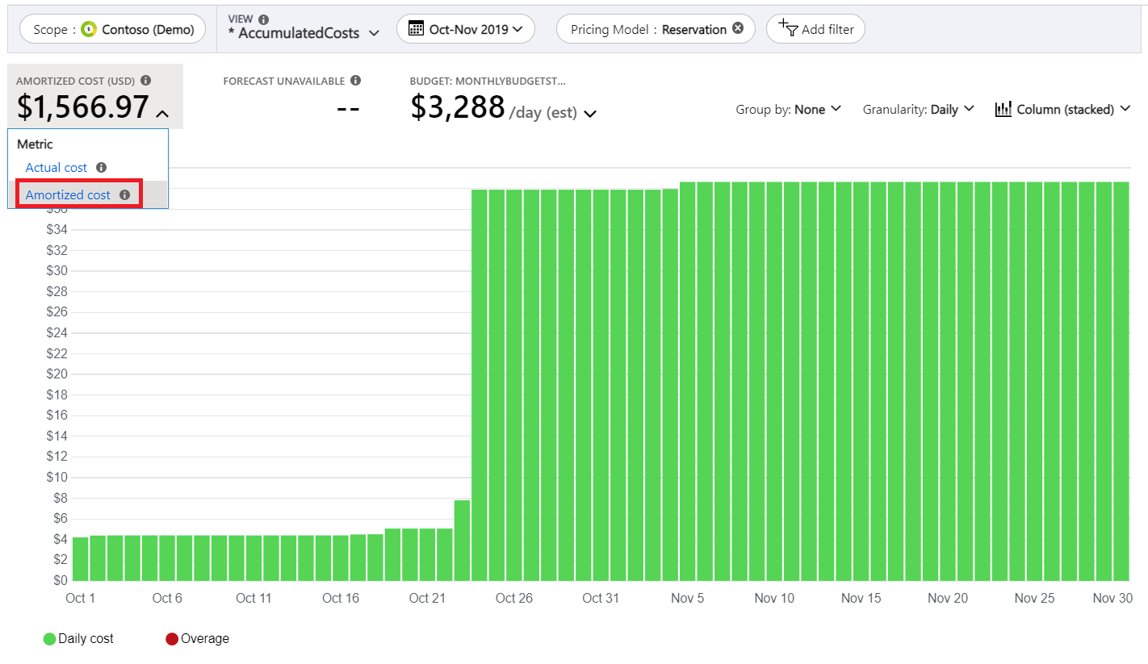Screen dimensions: 1148x664
Task: Expand the Oct-Nov 2019 date range dropdown
Action: (x=517, y=29)
